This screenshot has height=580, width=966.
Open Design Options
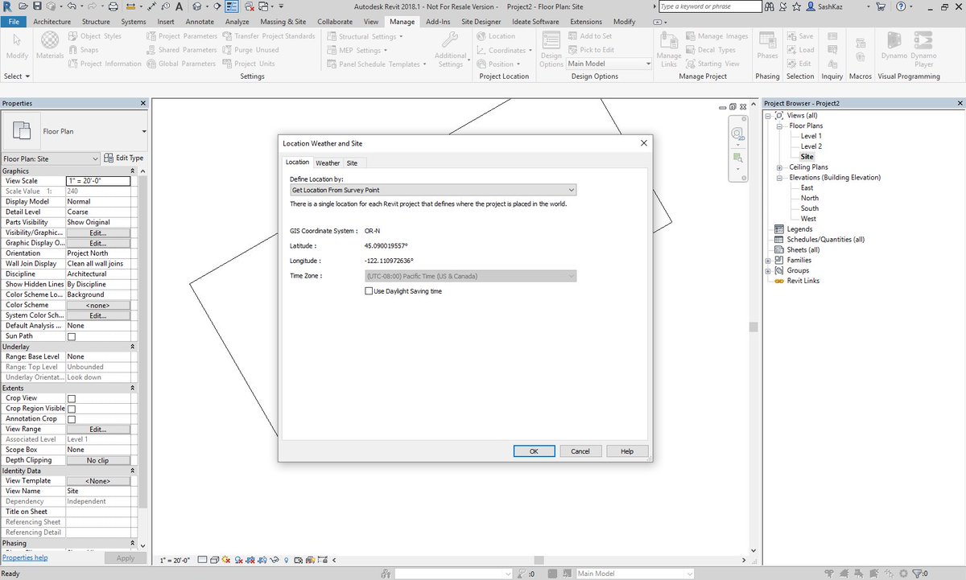coord(551,48)
